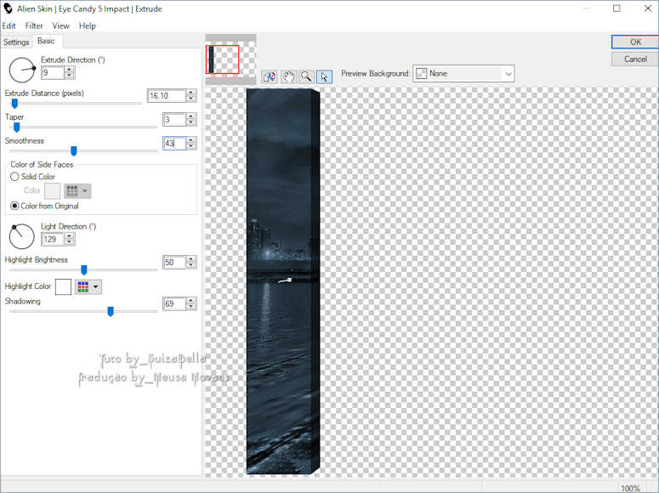Click the Smoothness spinner arrows
Viewport: 659px width, 493px height.
tap(191, 144)
